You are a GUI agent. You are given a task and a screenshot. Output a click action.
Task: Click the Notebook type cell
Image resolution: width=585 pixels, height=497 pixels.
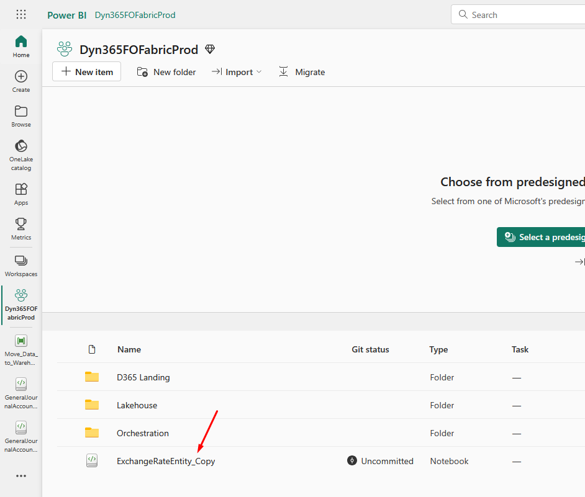tap(449, 461)
